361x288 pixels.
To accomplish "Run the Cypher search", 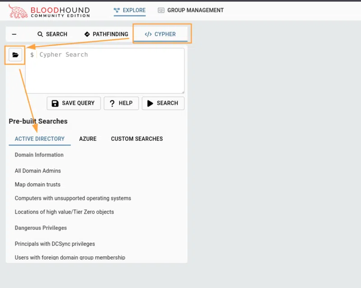I will point(163,103).
